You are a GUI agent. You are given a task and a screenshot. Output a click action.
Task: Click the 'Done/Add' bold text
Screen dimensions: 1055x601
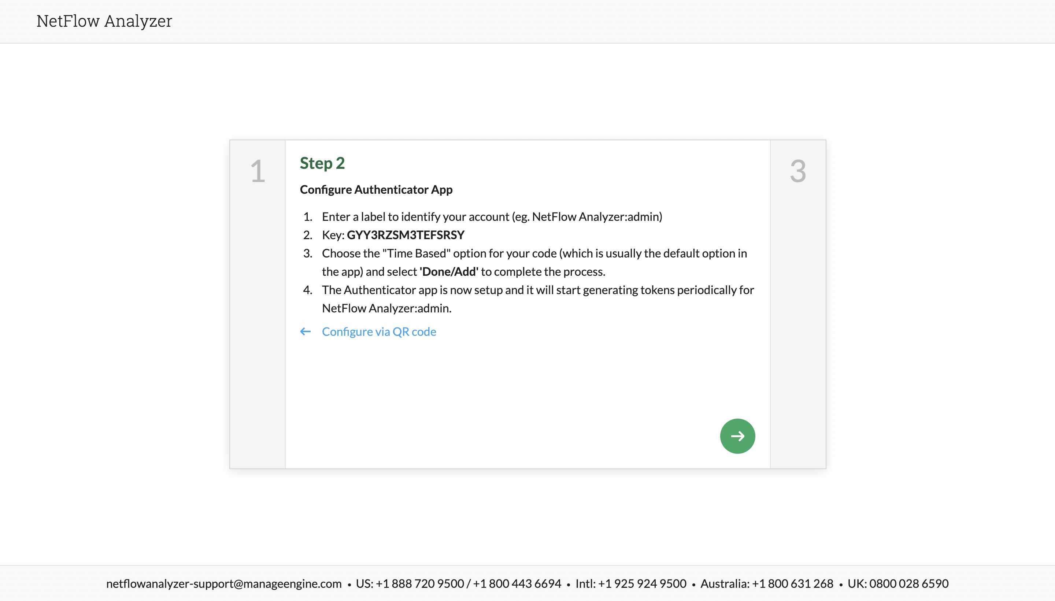tap(449, 272)
